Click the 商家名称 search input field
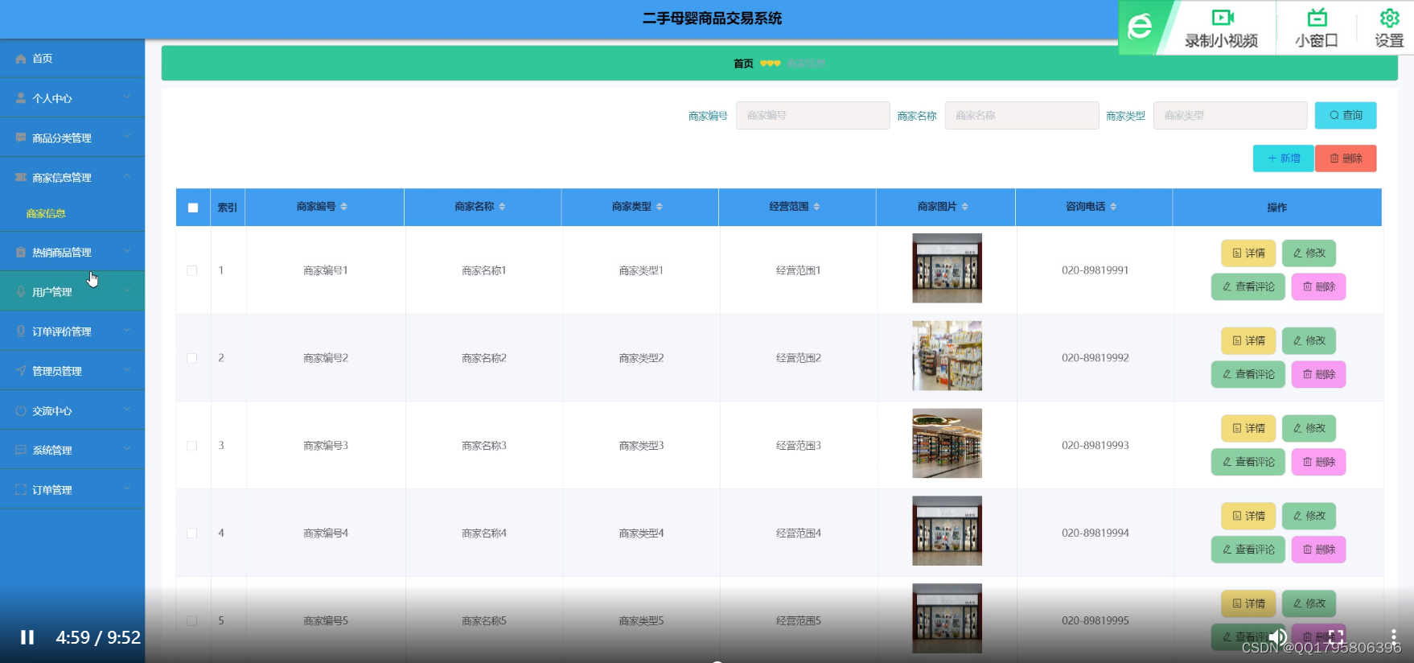The image size is (1414, 663). 1021,115
